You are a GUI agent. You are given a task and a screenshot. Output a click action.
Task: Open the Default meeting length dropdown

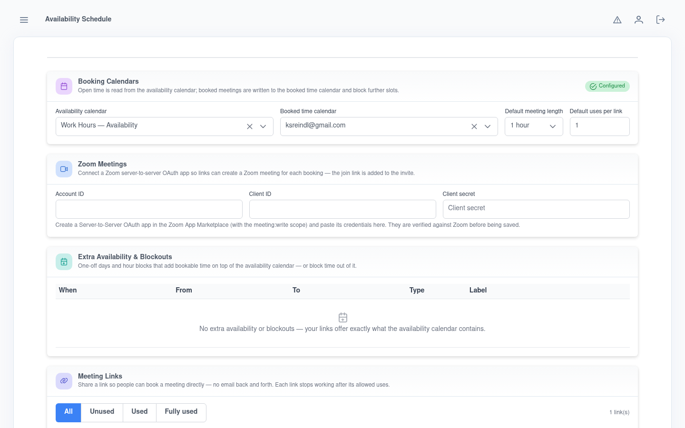pos(534,126)
